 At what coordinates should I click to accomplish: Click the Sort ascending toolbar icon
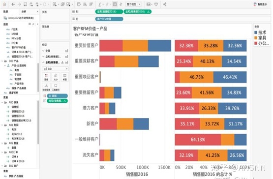point(85,4)
